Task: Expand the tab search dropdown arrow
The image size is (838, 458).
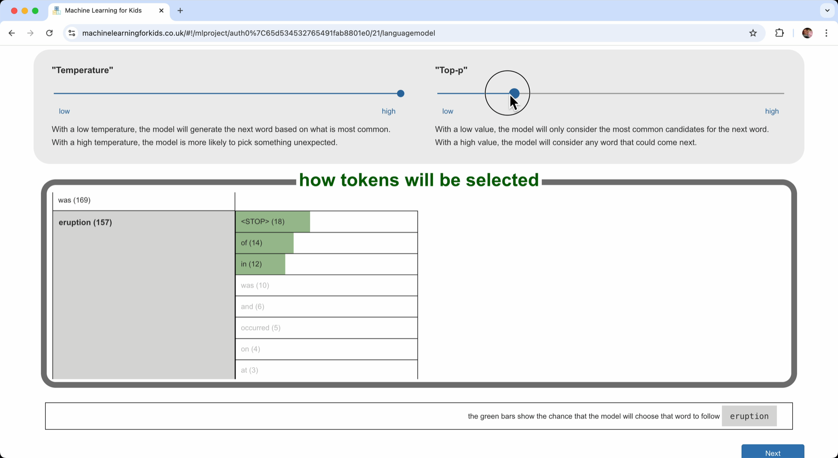Action: pyautogui.click(x=827, y=11)
